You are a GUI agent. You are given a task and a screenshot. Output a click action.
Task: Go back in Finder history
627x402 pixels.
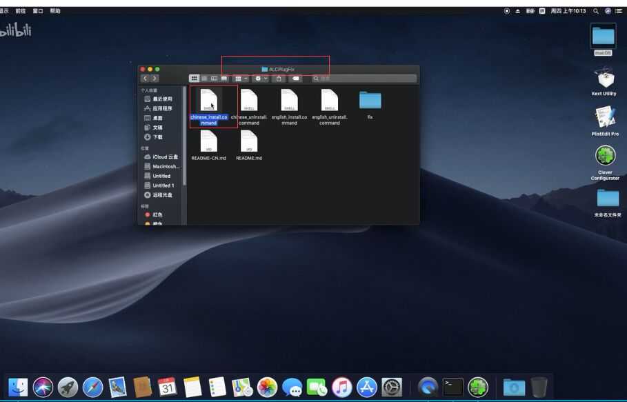click(145, 79)
